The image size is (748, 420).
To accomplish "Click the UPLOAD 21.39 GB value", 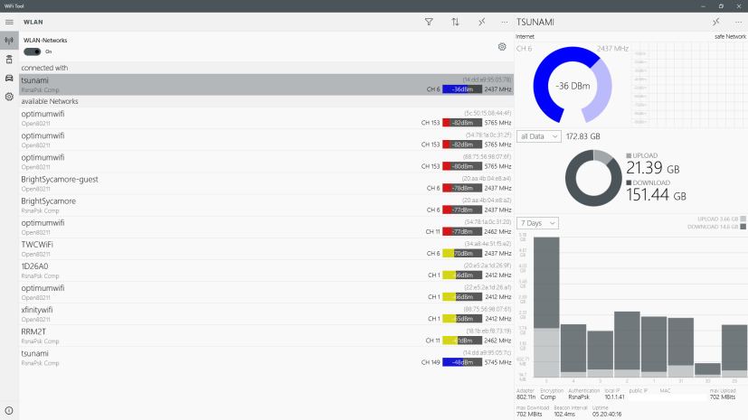I will click(x=653, y=168).
